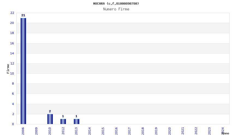Click x-axis year 2016

[x=116, y=131]
